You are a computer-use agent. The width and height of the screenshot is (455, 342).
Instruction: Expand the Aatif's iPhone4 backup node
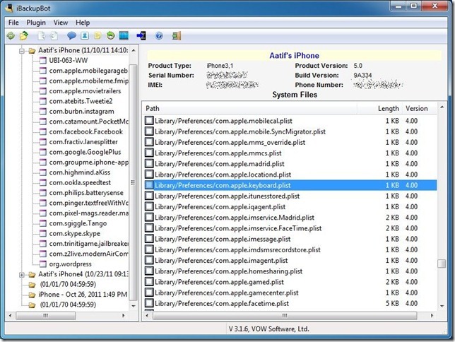point(22,274)
